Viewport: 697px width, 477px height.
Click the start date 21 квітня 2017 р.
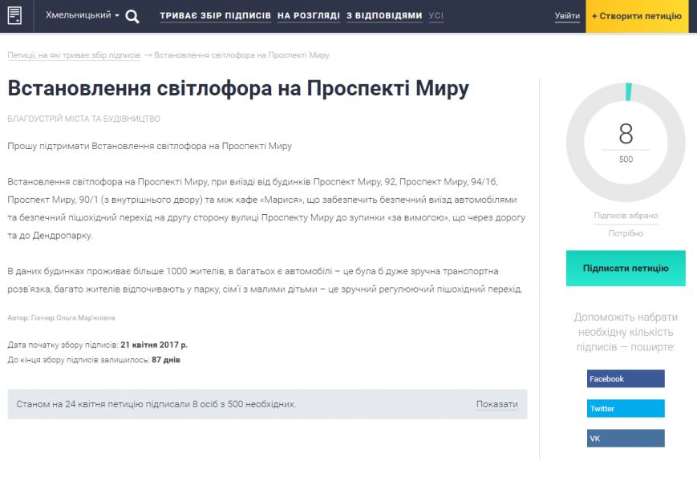[154, 345]
